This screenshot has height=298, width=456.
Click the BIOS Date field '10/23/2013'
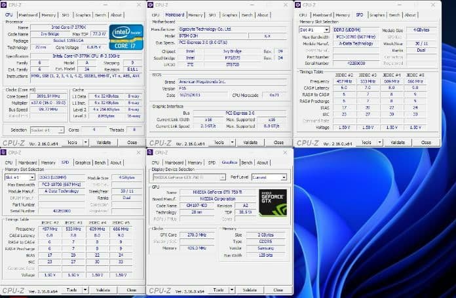tap(203, 95)
